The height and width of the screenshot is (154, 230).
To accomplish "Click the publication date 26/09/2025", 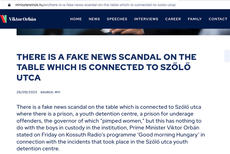I will pyautogui.click(x=27, y=92).
